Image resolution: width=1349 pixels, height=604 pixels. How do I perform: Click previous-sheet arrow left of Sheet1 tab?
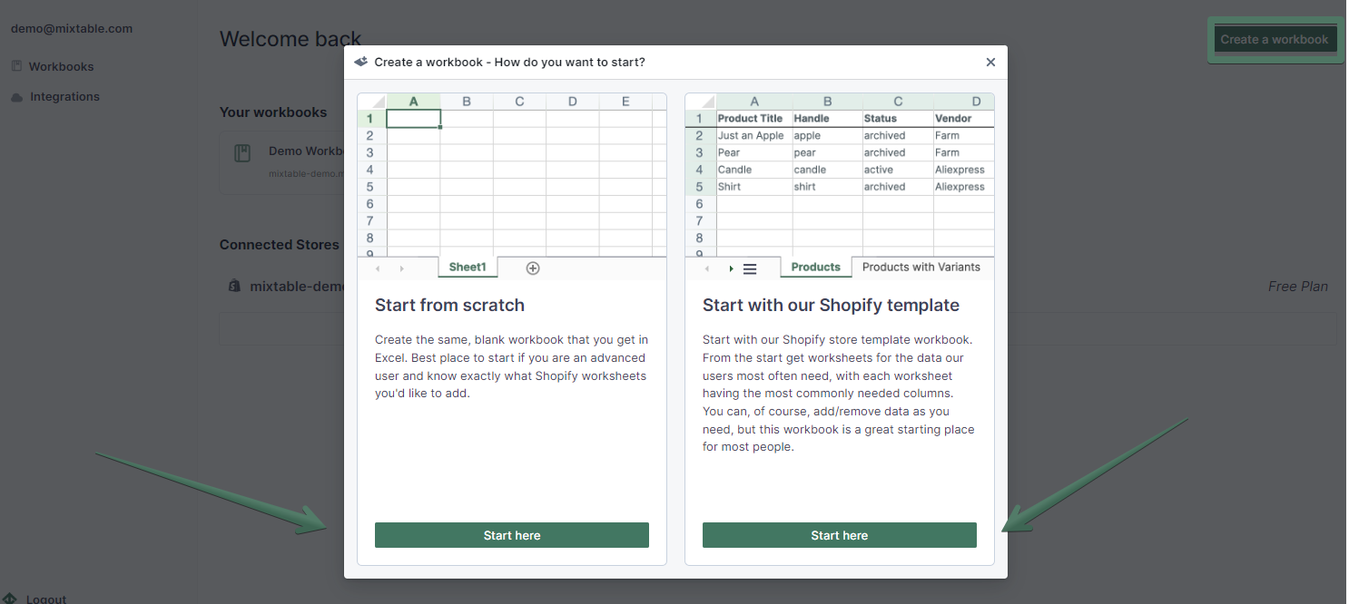(x=378, y=268)
